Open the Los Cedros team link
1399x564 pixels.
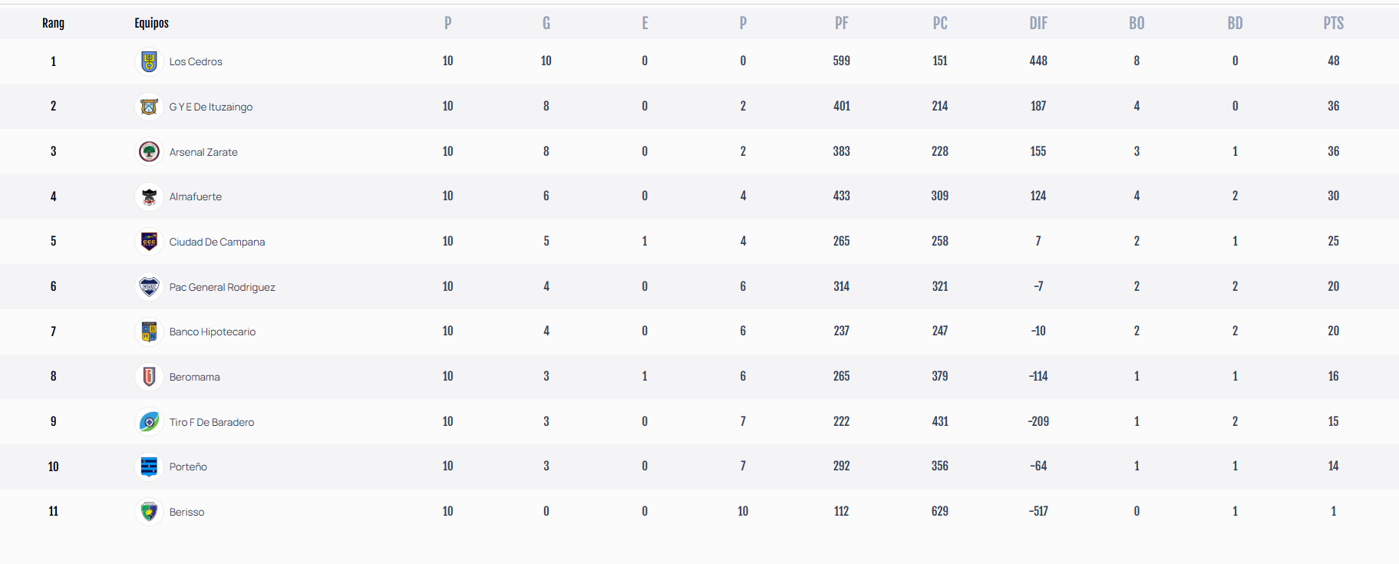click(196, 61)
